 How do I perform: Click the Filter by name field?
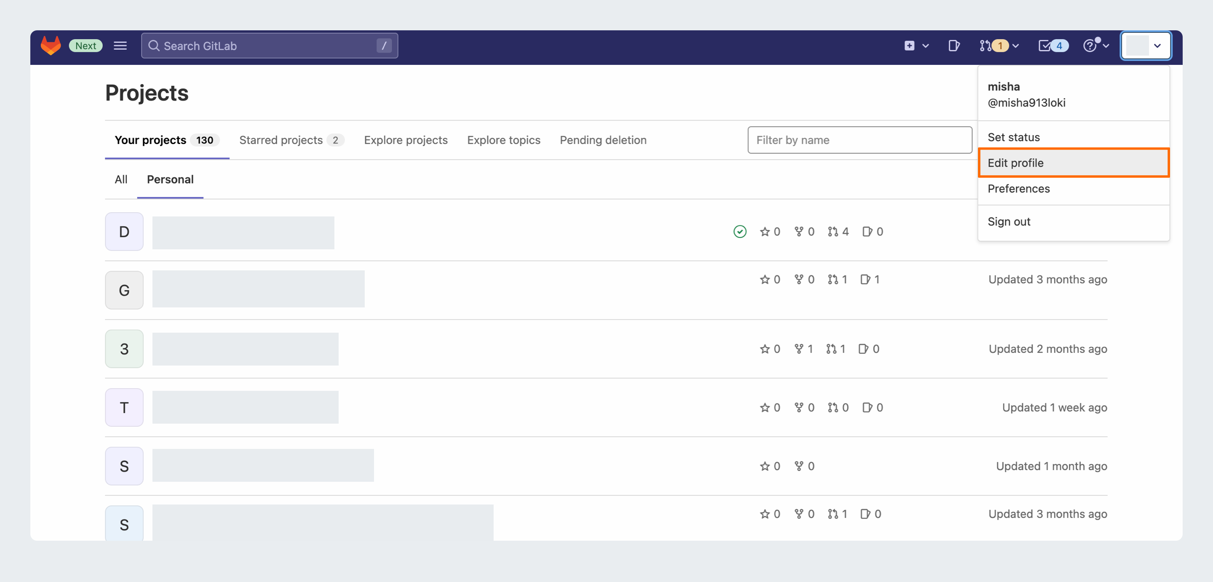coord(859,140)
